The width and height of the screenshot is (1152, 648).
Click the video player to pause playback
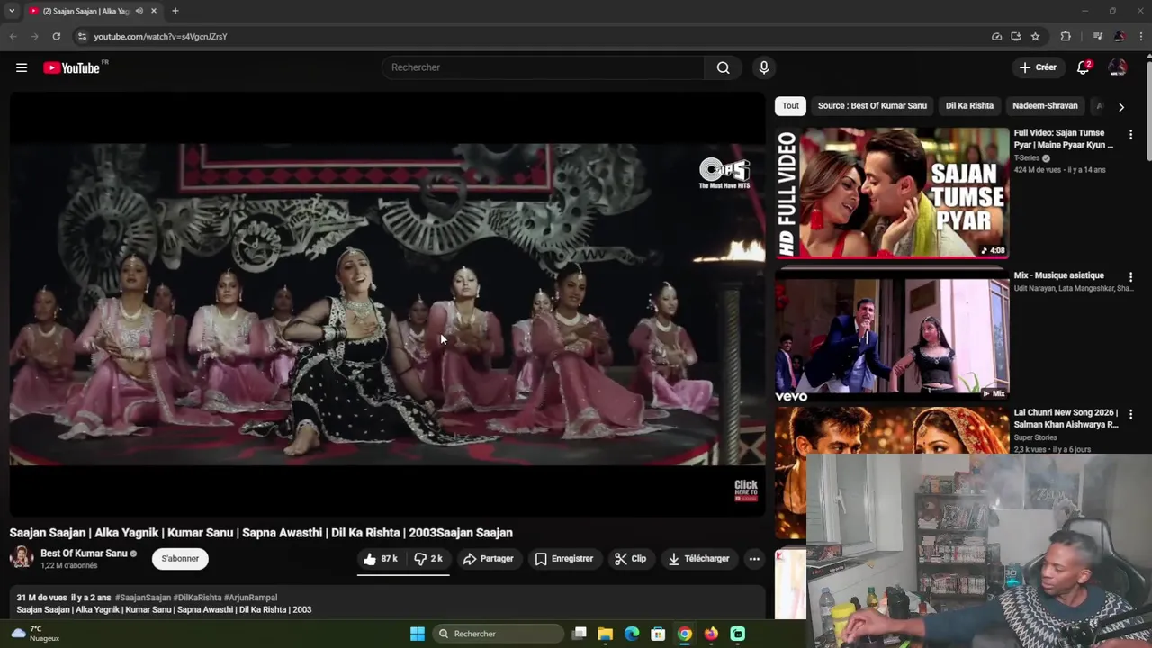(x=387, y=306)
